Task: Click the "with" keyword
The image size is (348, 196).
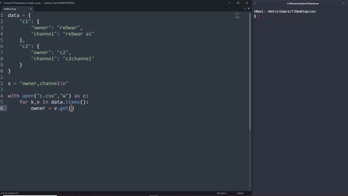Action: point(14,96)
